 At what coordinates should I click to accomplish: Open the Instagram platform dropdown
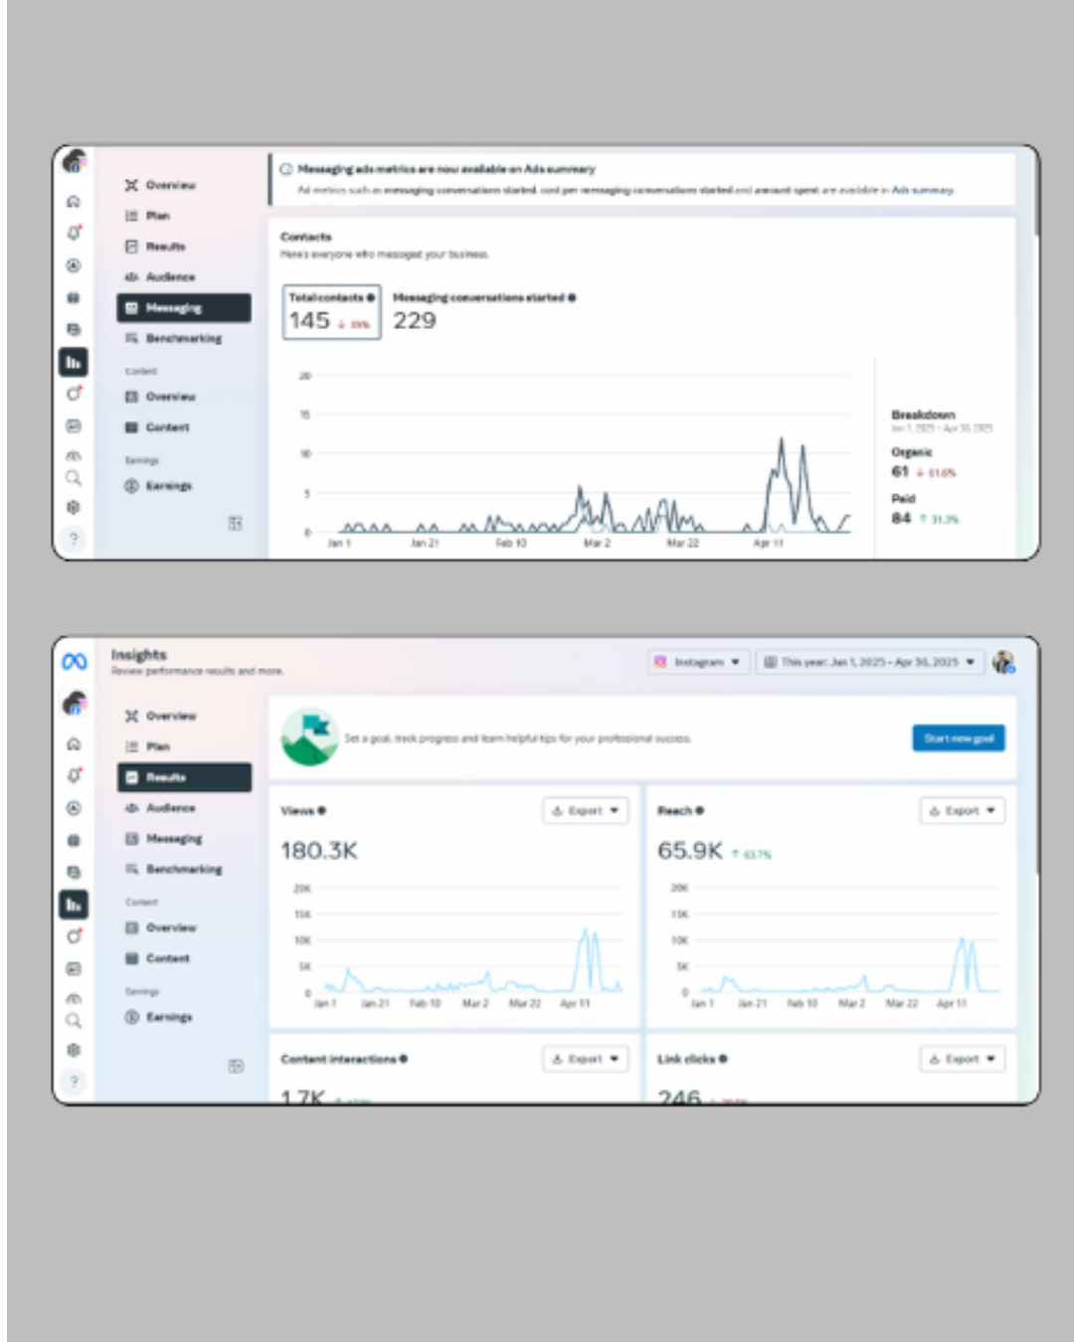tap(698, 662)
